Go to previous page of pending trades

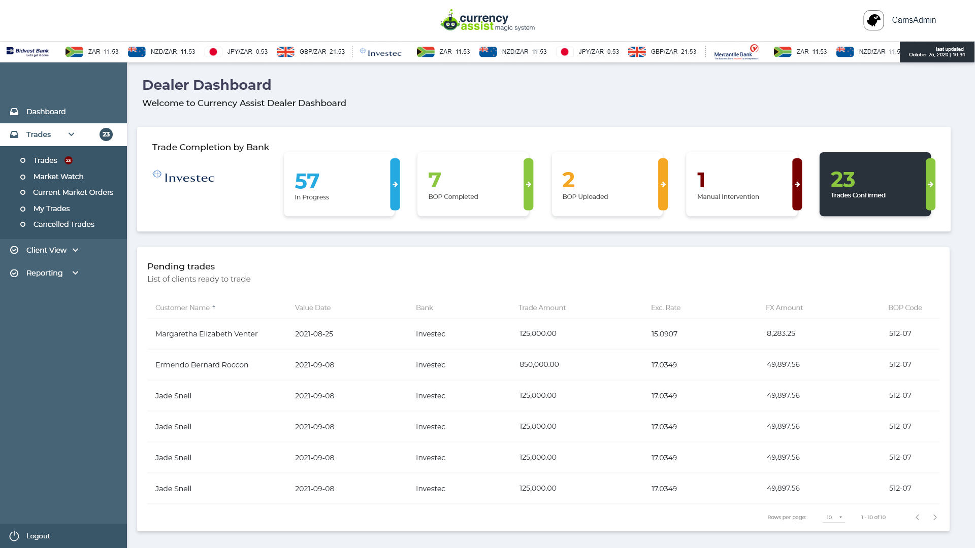tap(918, 517)
